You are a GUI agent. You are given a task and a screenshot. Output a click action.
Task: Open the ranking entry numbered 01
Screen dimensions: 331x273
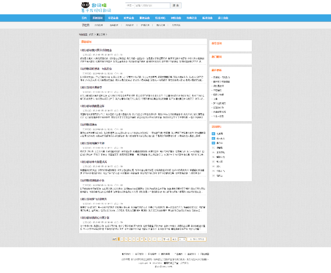tap(220, 134)
